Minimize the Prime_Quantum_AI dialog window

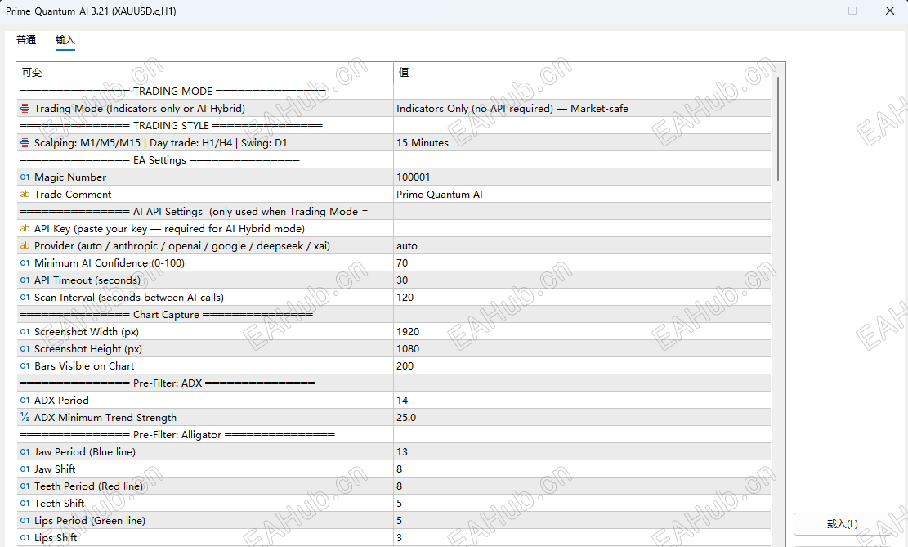(x=816, y=11)
